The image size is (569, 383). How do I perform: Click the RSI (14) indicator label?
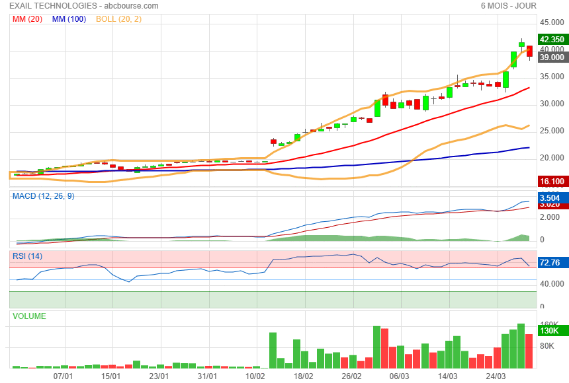[x=27, y=256]
